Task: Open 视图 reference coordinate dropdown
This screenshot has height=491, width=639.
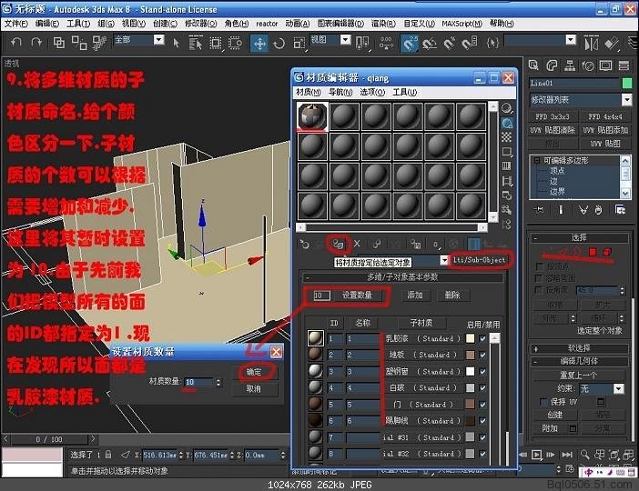Action: coord(346,39)
